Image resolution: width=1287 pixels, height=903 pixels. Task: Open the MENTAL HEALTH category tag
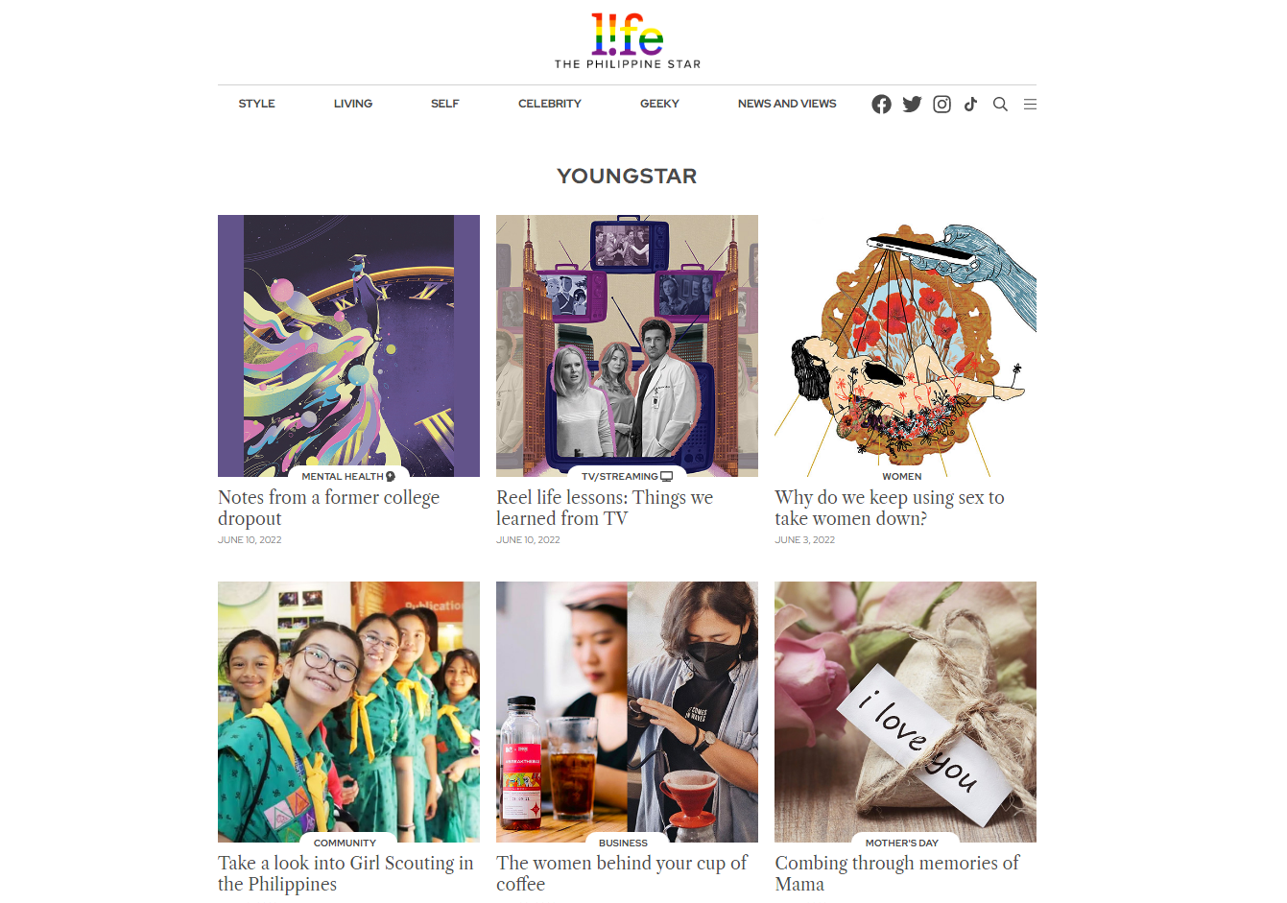pos(348,476)
